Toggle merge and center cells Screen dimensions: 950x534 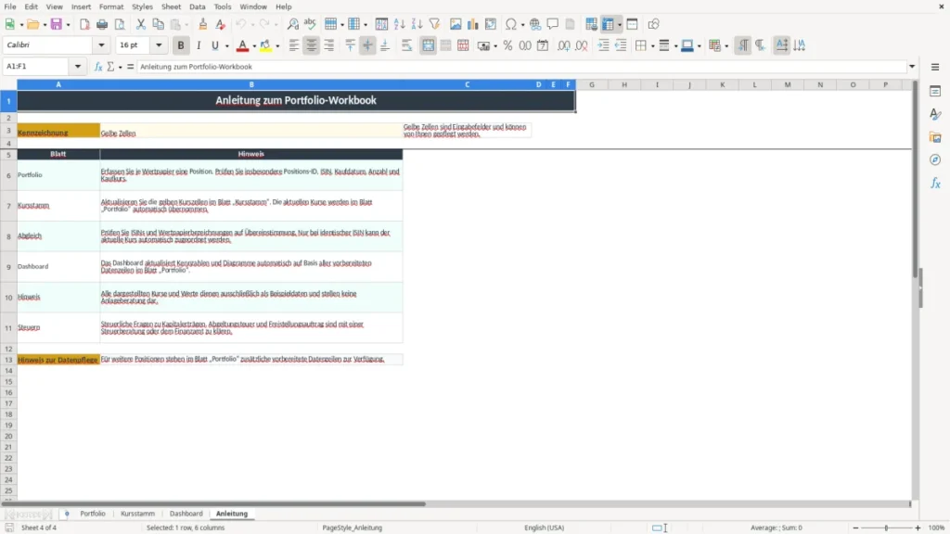(429, 45)
